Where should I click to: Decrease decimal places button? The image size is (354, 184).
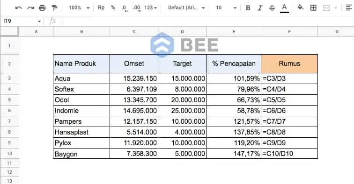click(124, 8)
